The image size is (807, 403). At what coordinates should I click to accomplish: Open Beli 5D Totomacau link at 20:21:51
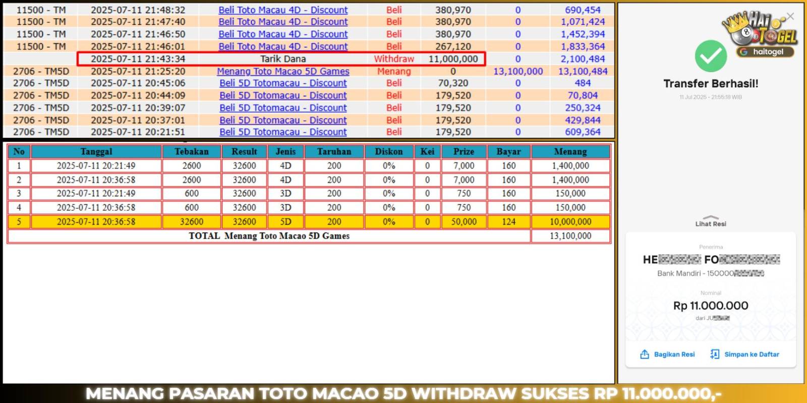click(283, 132)
